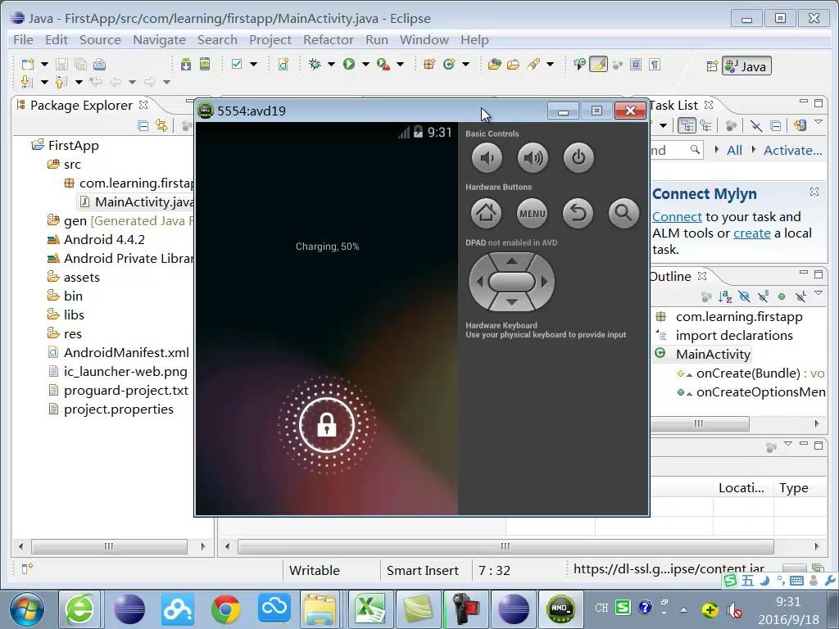This screenshot has width=839, height=629.
Task: Open the Search toolbar dropdown arrow
Action: click(550, 65)
